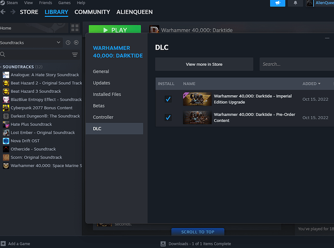Open the Help menu
Viewport: 334px width, 248px height.
81,3
